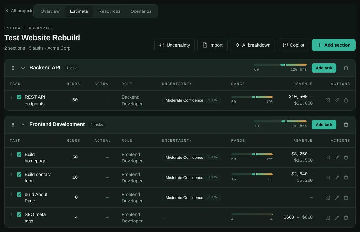Open uncertainty dropdown for Build homepage
The image size is (360, 232).
(191, 158)
